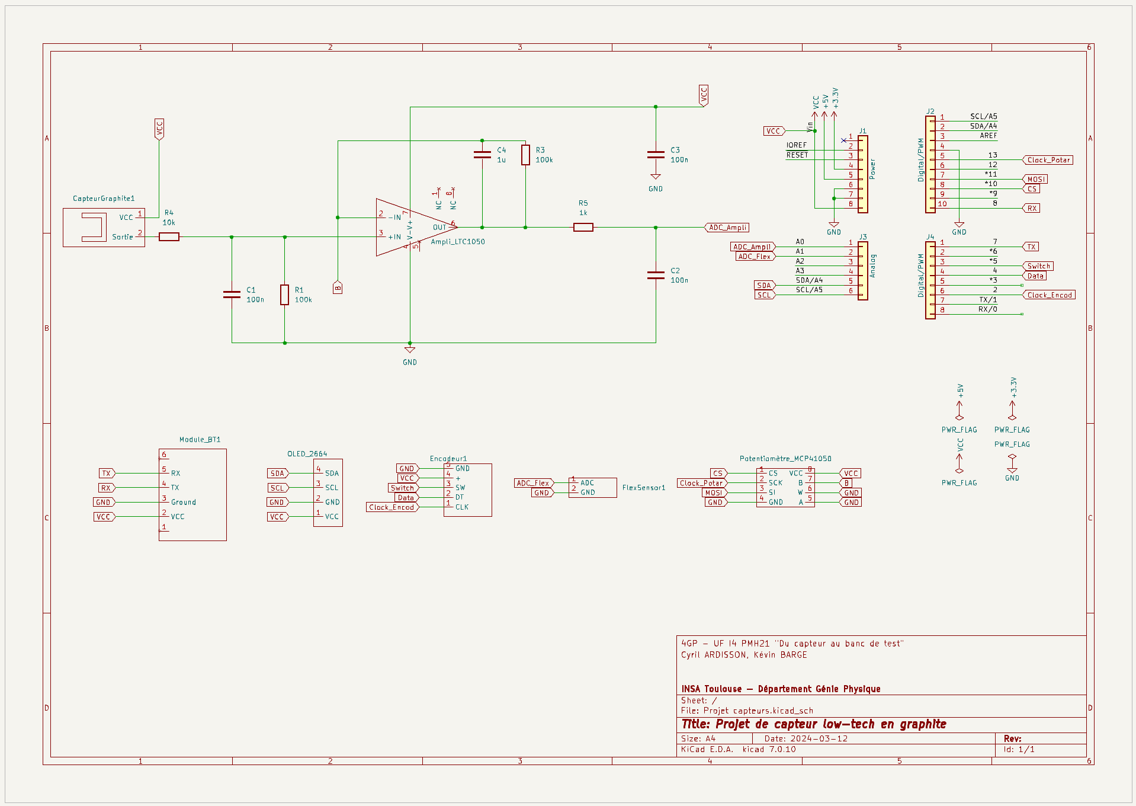
Task: Click the MOSI global label on J2
Action: click(1036, 179)
